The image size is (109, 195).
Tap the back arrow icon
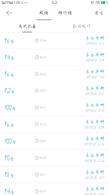point(9,13)
